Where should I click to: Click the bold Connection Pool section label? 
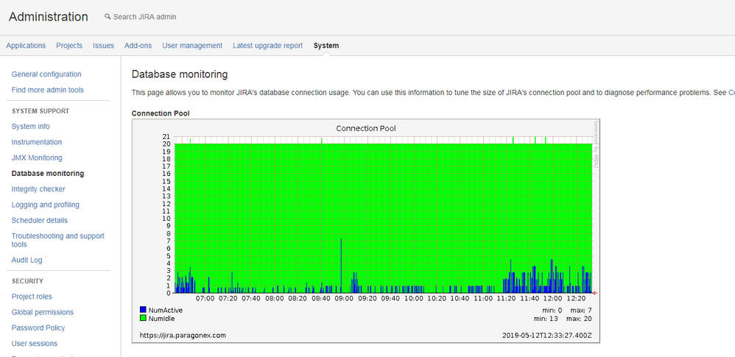tap(161, 113)
